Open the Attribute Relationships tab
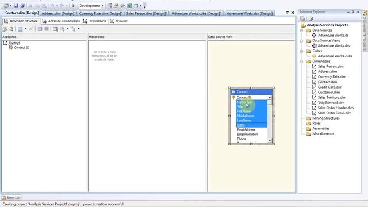 click(x=61, y=21)
